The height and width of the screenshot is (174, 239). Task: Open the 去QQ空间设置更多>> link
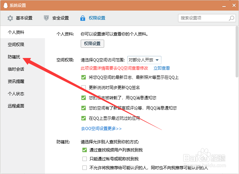101,129
